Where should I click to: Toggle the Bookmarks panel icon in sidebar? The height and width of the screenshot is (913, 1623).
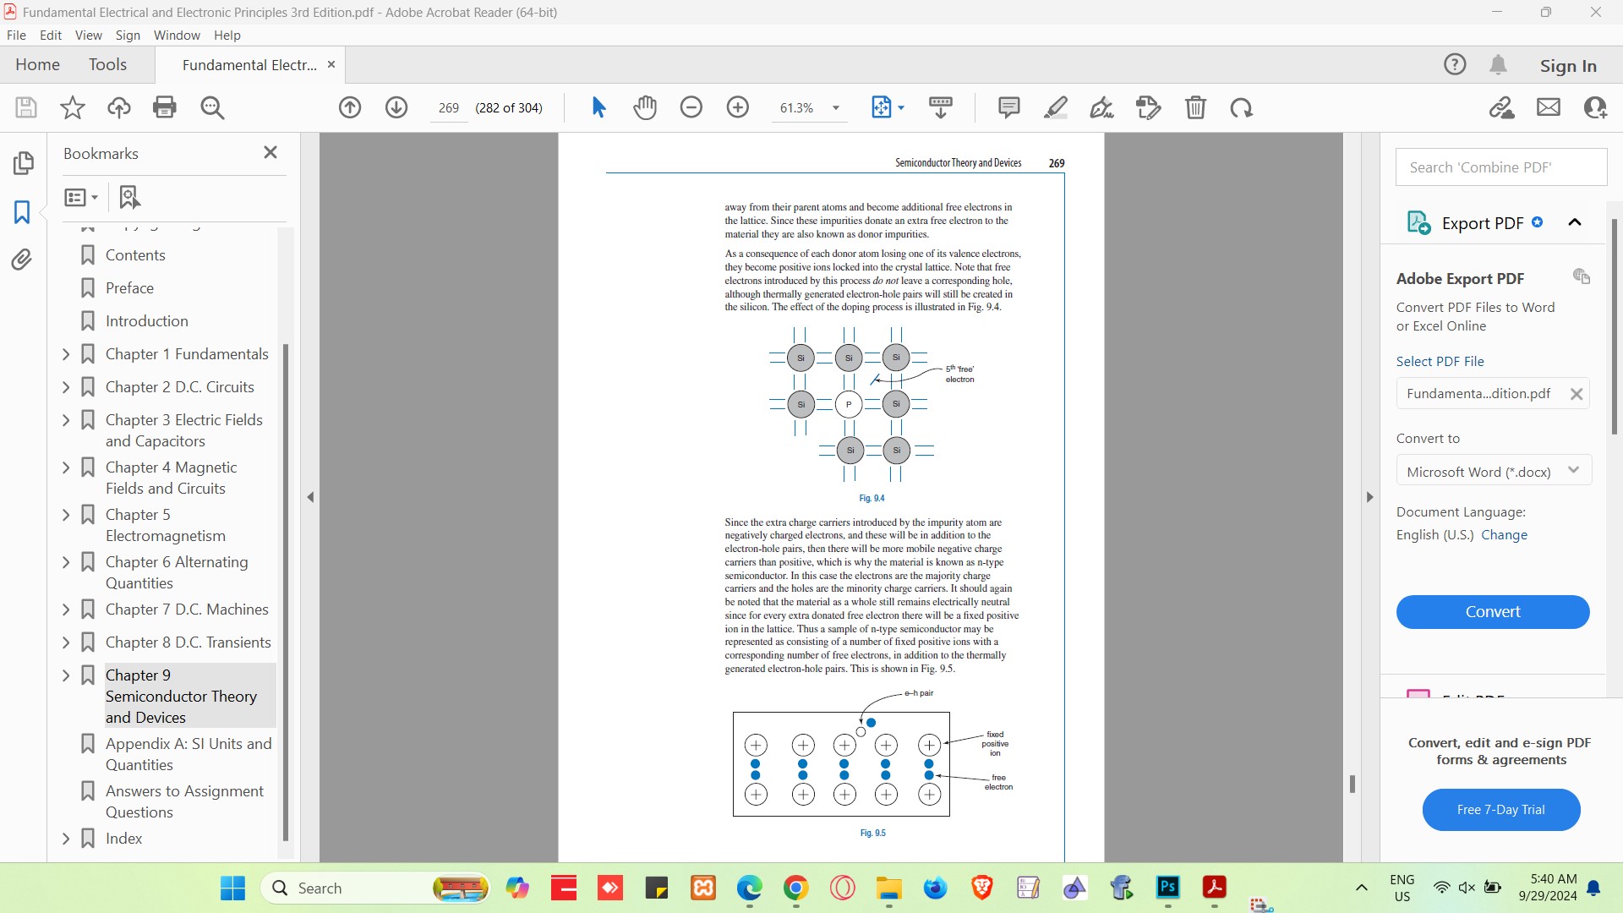pos(22,211)
